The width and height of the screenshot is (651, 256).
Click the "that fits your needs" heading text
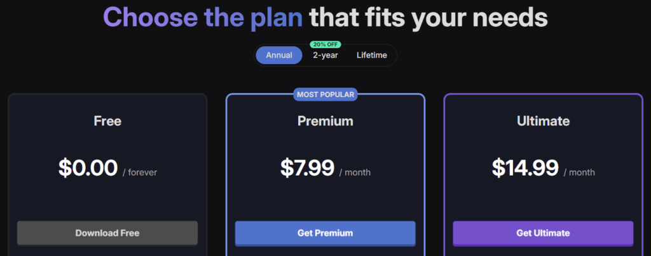click(428, 17)
